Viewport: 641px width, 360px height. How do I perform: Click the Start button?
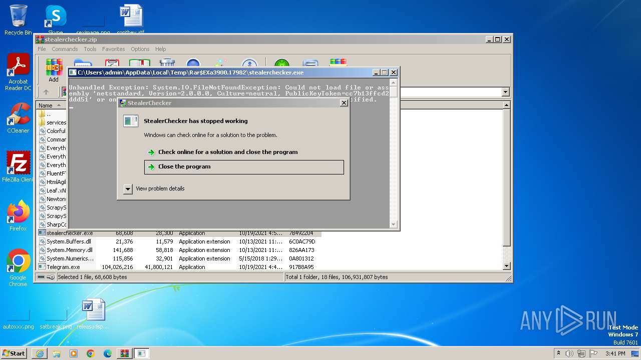pos(14,353)
